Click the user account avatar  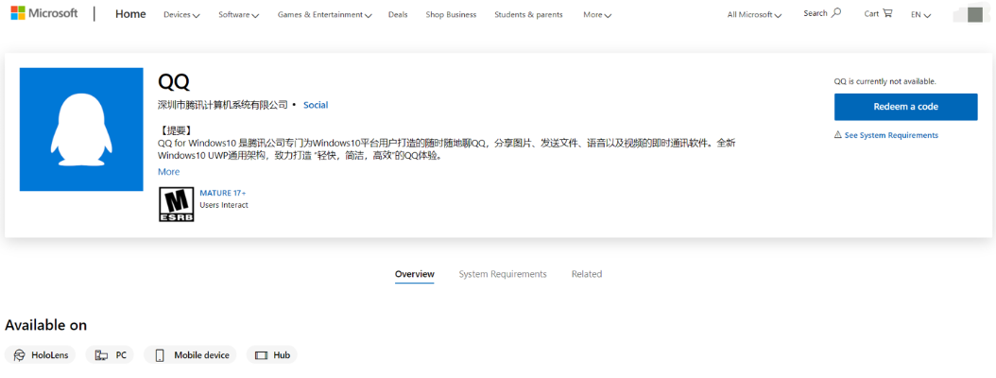click(x=968, y=14)
